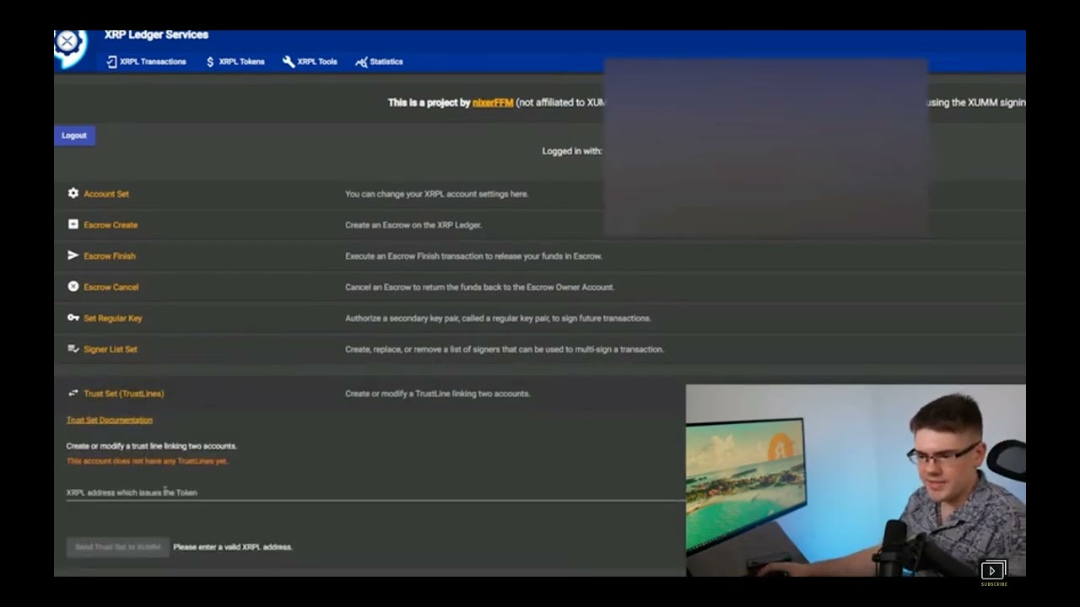
Task: Open the XRPL Transactions menu
Action: click(147, 62)
